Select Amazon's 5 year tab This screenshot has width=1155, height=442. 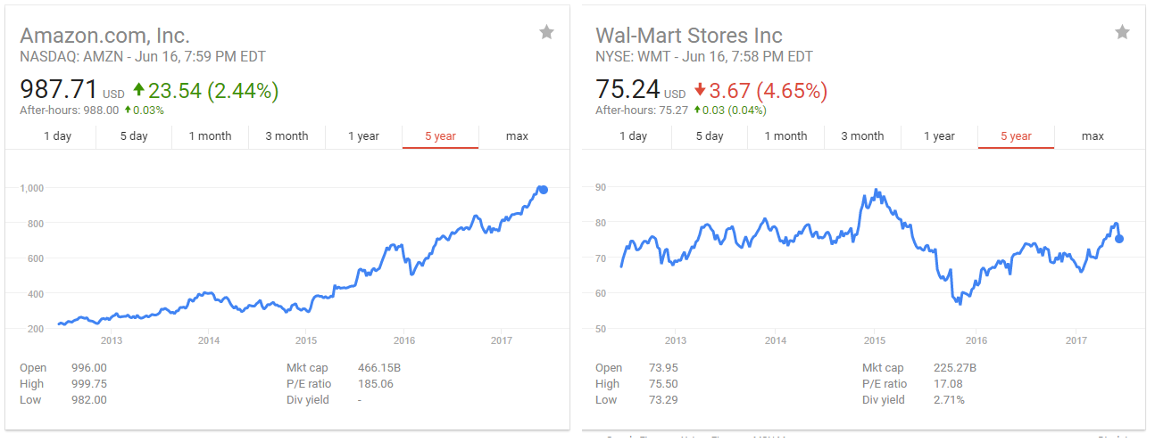pos(440,136)
